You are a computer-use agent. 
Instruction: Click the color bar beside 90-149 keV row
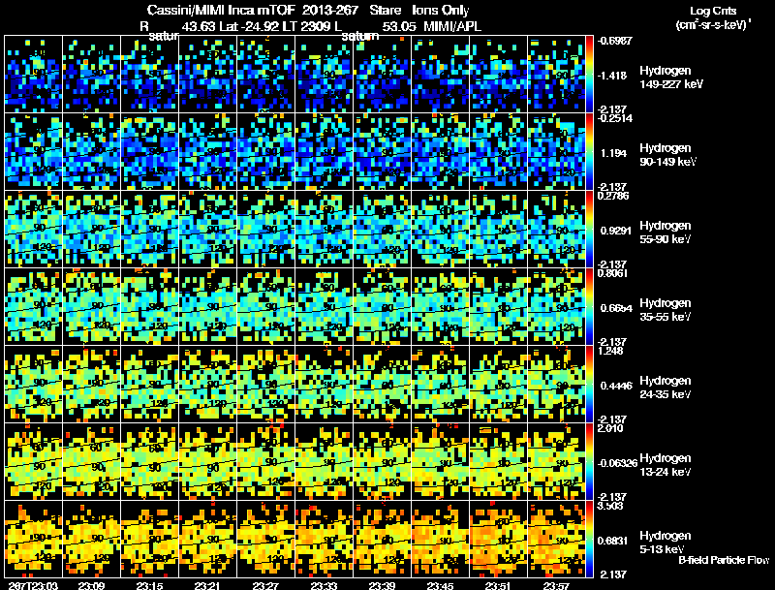coord(589,151)
